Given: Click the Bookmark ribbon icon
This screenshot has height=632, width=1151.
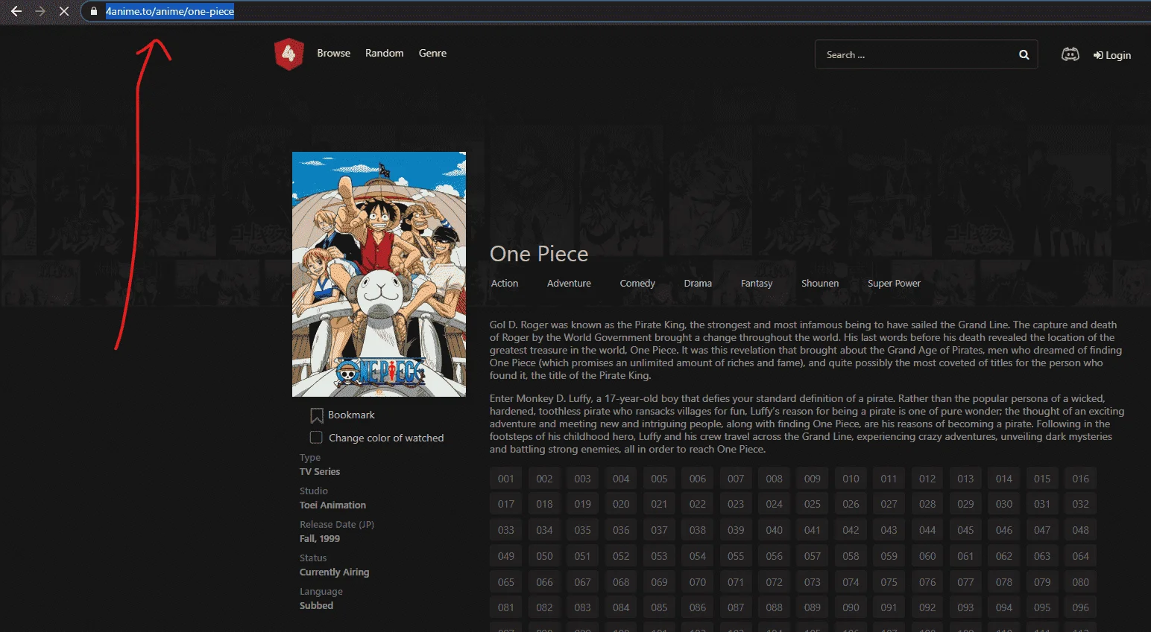Looking at the screenshot, I should pyautogui.click(x=317, y=415).
